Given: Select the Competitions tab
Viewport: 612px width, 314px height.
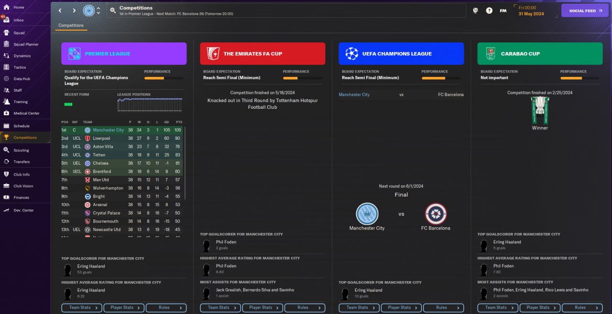Looking at the screenshot, I should click(71, 25).
